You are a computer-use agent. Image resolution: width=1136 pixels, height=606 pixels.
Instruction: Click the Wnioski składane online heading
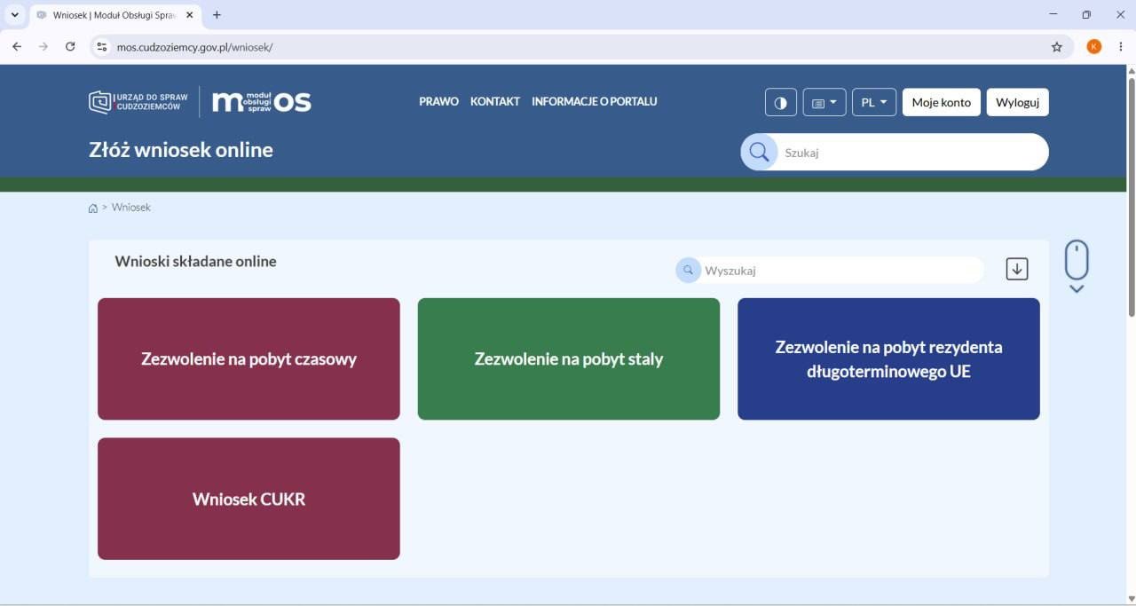196,262
